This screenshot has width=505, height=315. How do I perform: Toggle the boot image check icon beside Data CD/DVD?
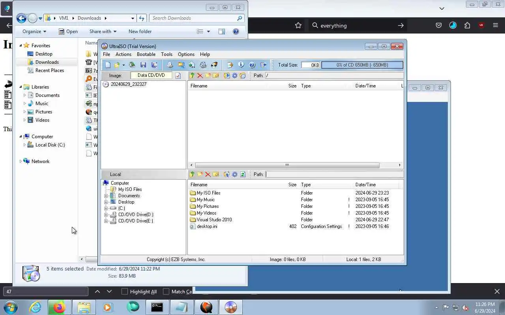click(178, 76)
